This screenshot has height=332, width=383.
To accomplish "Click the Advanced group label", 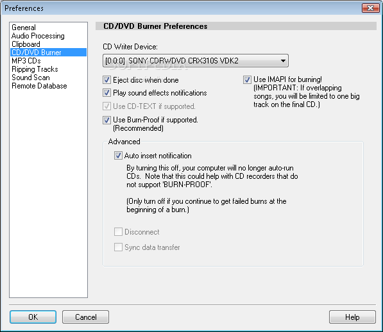I will click(124, 142).
